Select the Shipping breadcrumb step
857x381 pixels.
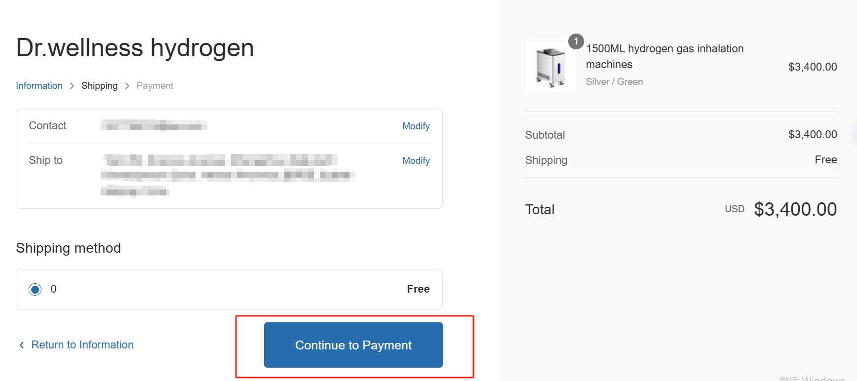tap(99, 86)
